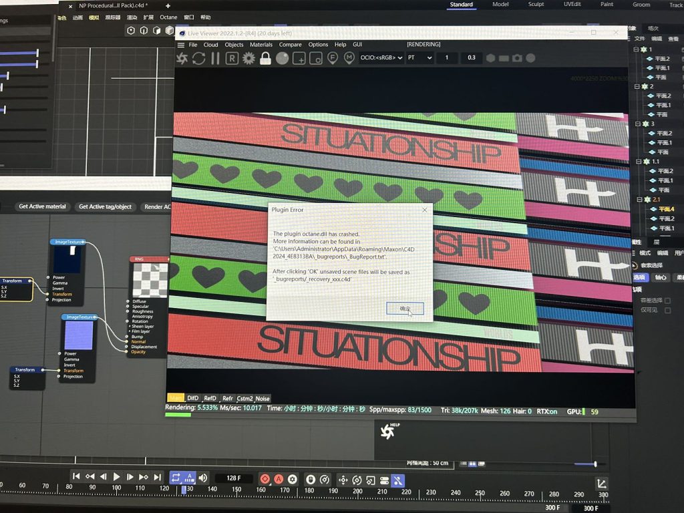Viewport: 684px width, 513px height.
Task: Collapse the group 2 tree node
Action: pyautogui.click(x=637, y=86)
